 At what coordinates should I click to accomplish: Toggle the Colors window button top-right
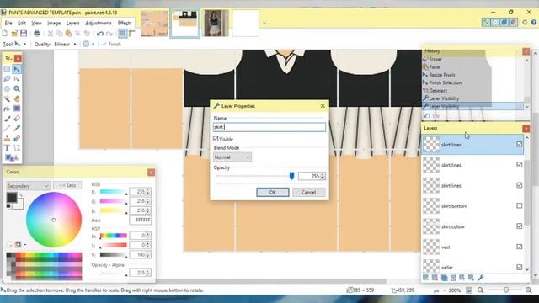(x=513, y=23)
